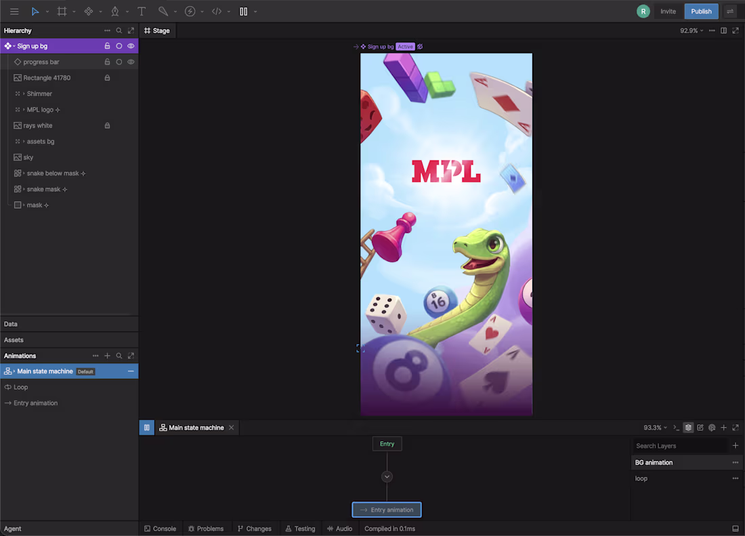Expand the Shimmer group
Image resolution: width=745 pixels, height=536 pixels.
(x=24, y=94)
